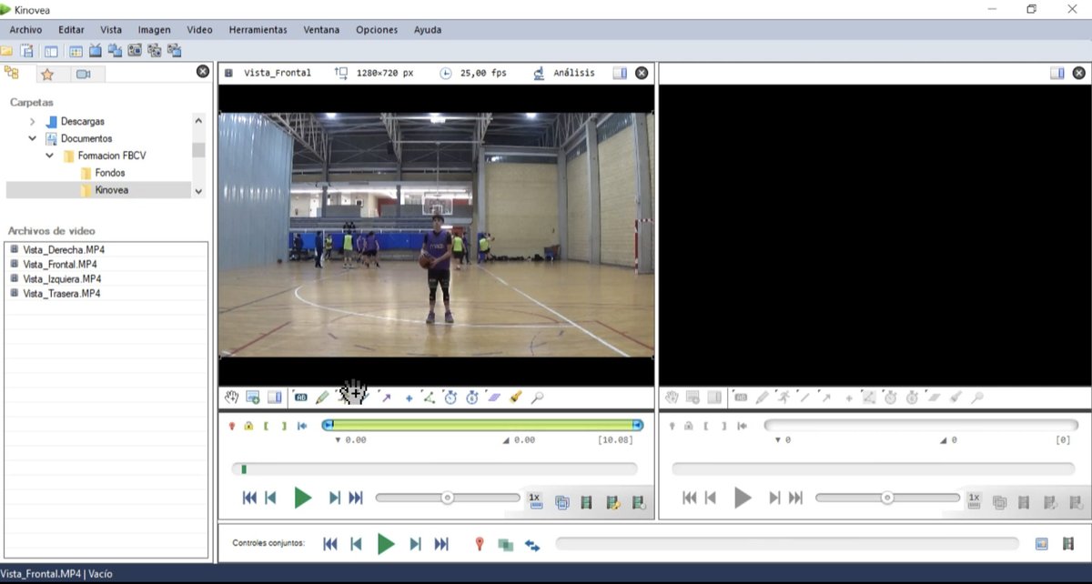Toggle the left screen key image panel
The width and height of the screenshot is (1092, 584).
point(274,397)
